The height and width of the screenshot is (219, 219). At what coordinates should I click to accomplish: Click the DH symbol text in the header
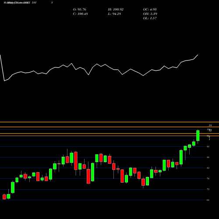pyautogui.click(x=34, y=3)
